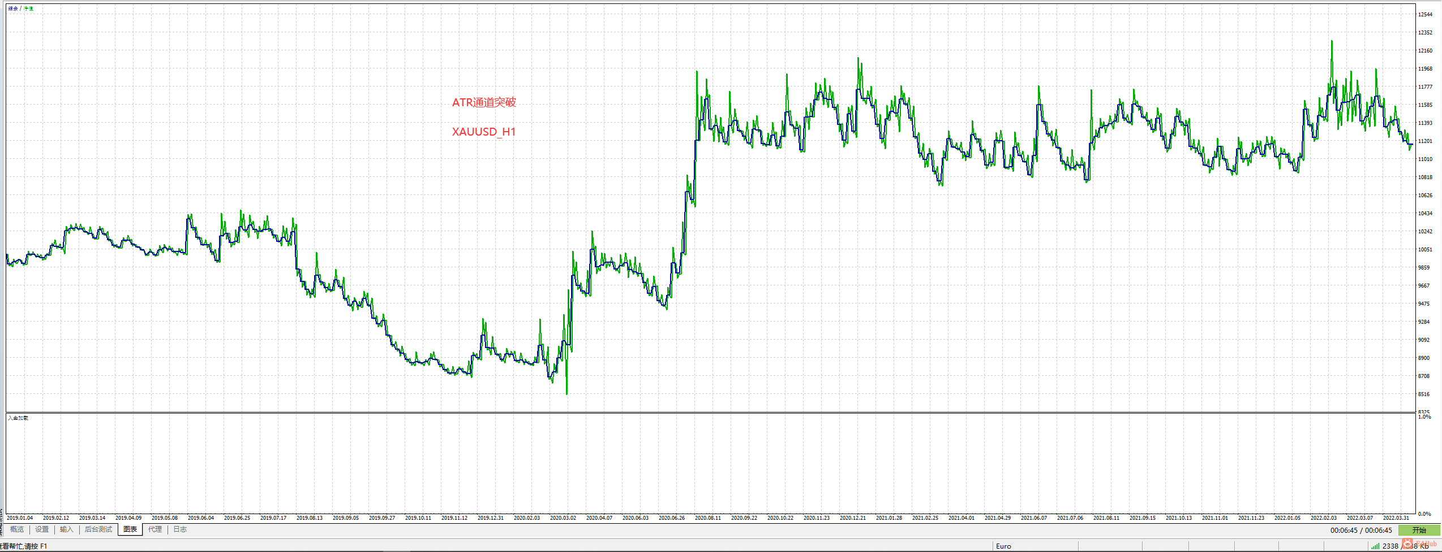The image size is (1442, 552).
Task: Click the 入金加载 sub-panel label
Action: pos(18,418)
